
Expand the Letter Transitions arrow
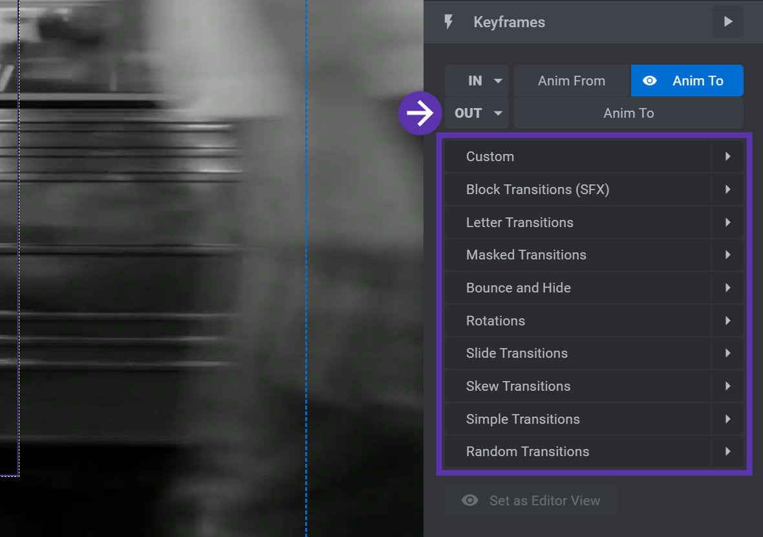pyautogui.click(x=727, y=223)
